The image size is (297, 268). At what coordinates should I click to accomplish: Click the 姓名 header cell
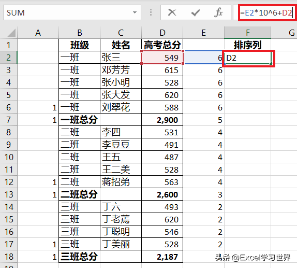pos(121,45)
